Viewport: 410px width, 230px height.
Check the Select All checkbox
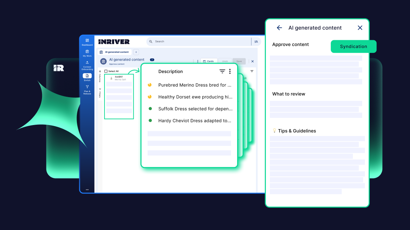(107, 71)
